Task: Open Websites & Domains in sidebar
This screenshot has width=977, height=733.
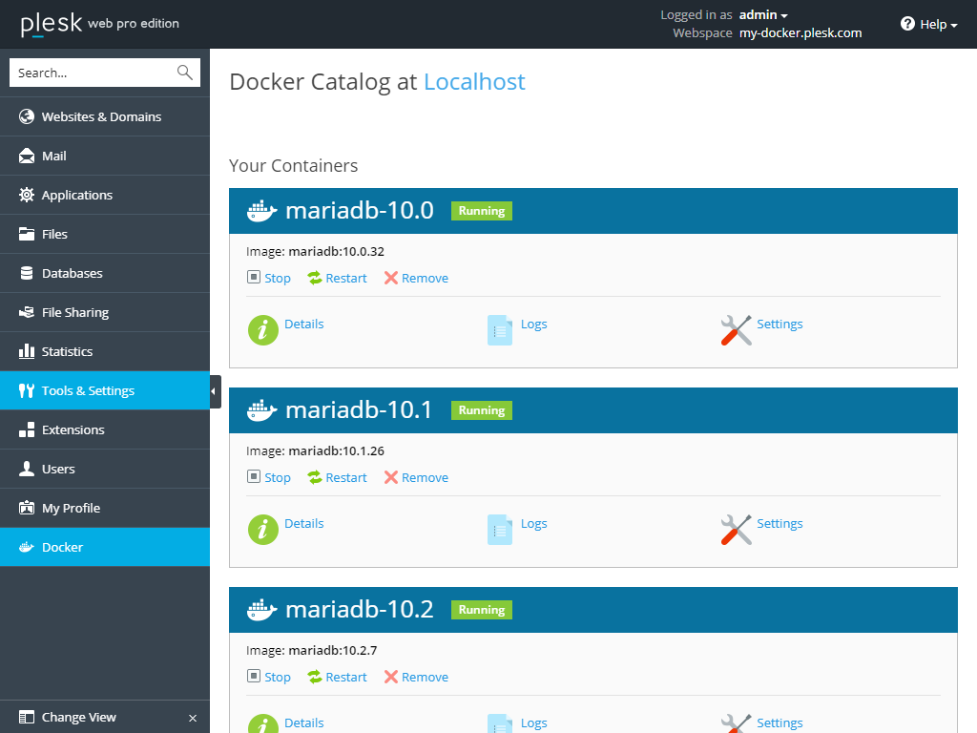Action: [x=101, y=116]
